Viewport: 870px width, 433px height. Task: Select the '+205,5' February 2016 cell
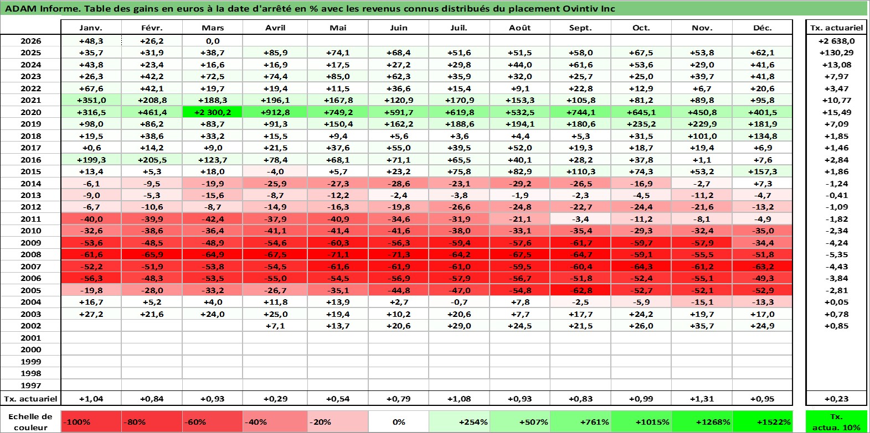point(152,160)
